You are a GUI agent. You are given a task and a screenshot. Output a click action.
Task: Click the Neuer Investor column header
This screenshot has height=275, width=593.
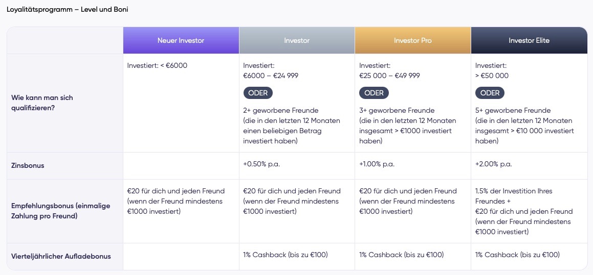[x=181, y=40]
